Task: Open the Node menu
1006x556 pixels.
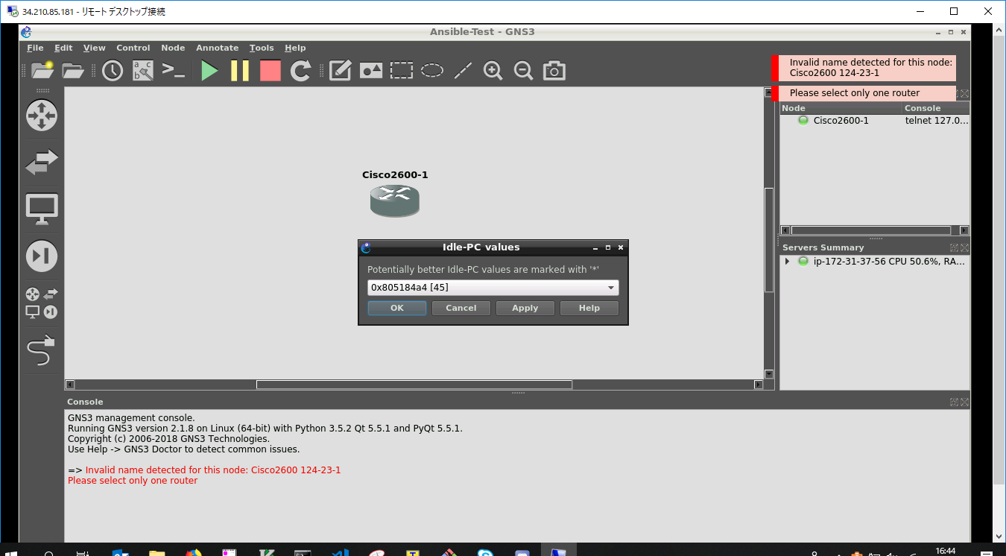Action: (173, 48)
